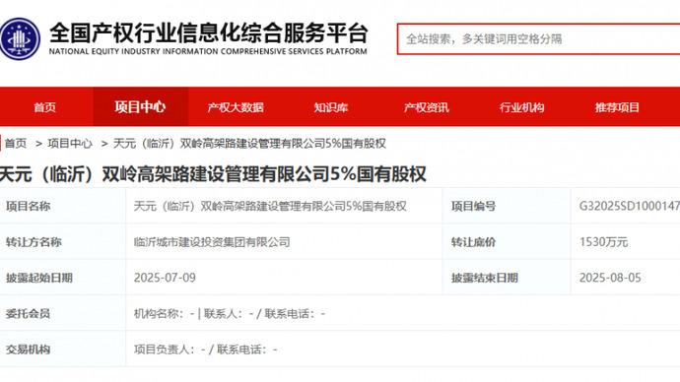The height and width of the screenshot is (382, 680).
Task: Click the 2025-08-05 end date value
Action: coord(610,278)
